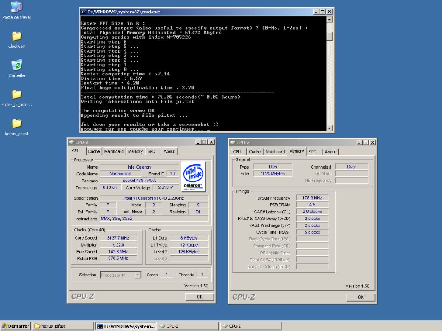Click the DRAM Frequency 178.3 MHz field

point(313,198)
